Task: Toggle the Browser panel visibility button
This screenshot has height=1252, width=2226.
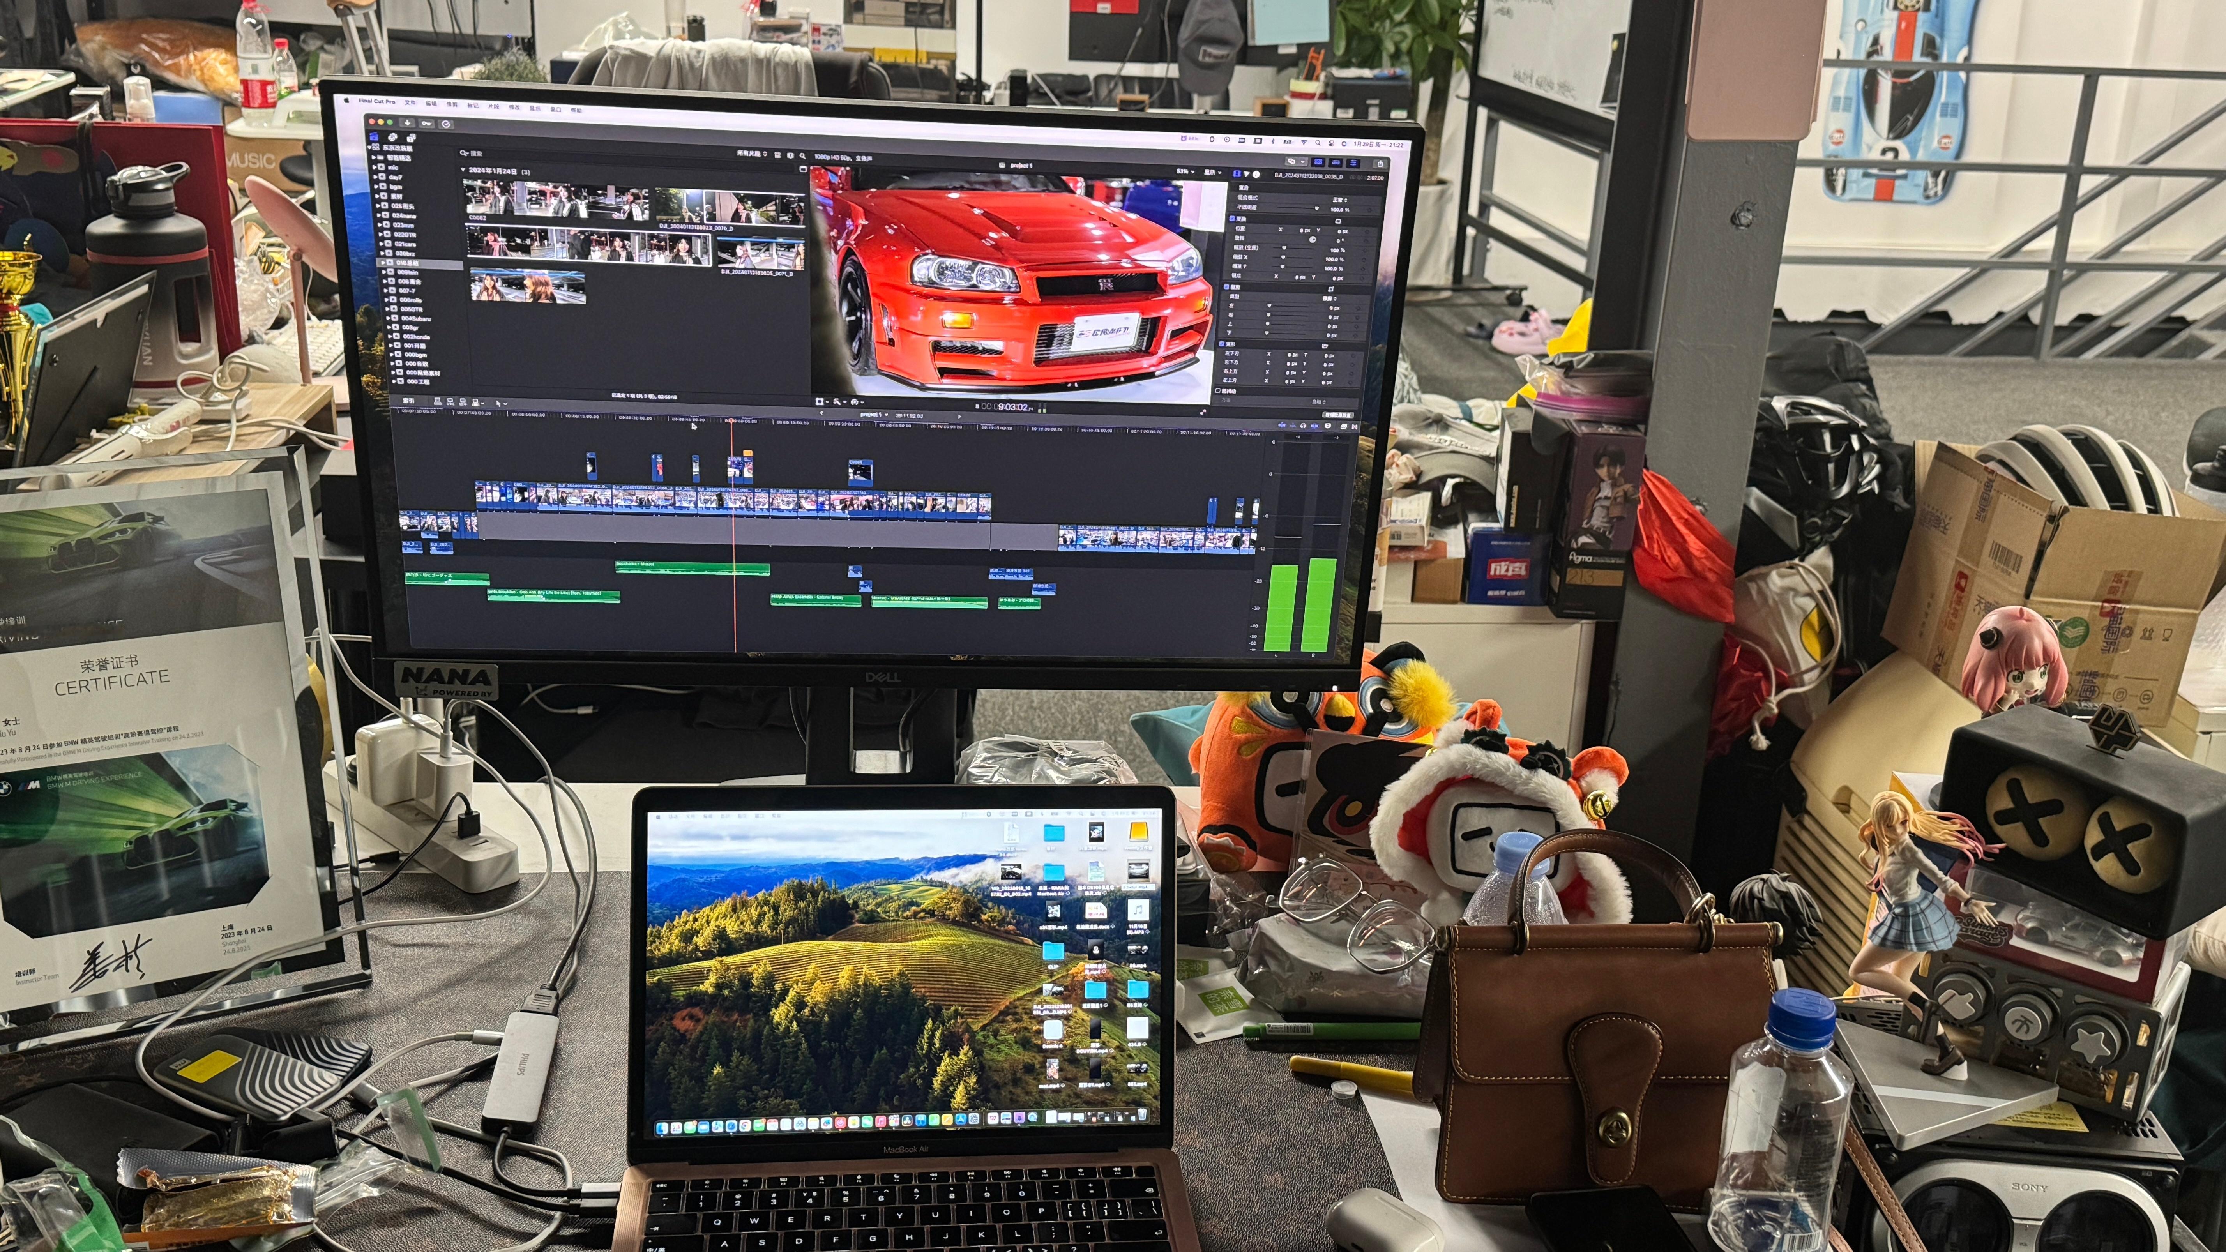Action: [x=1319, y=162]
